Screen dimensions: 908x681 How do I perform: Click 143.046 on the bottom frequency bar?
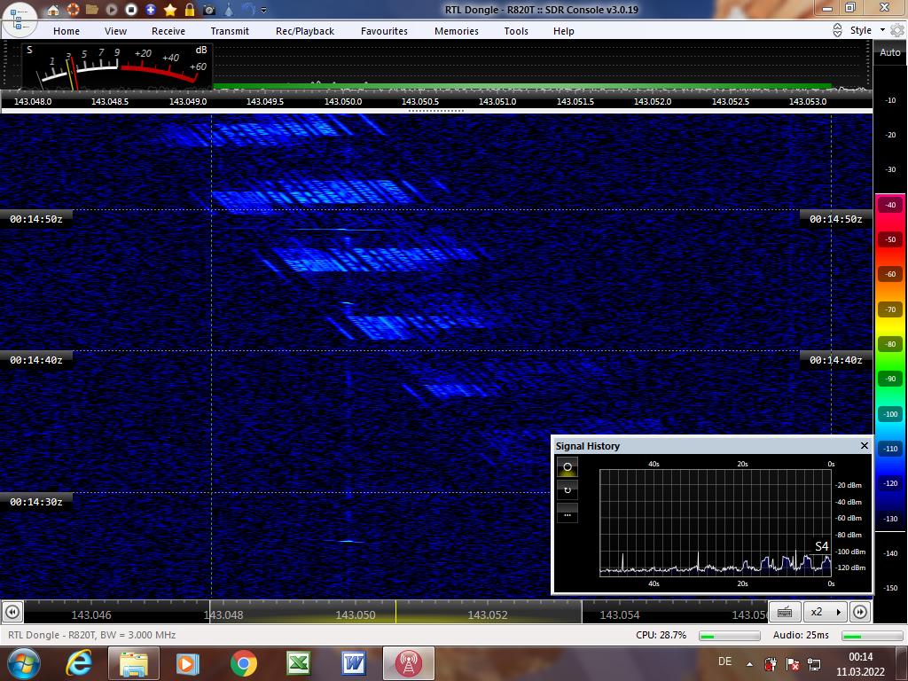click(91, 615)
